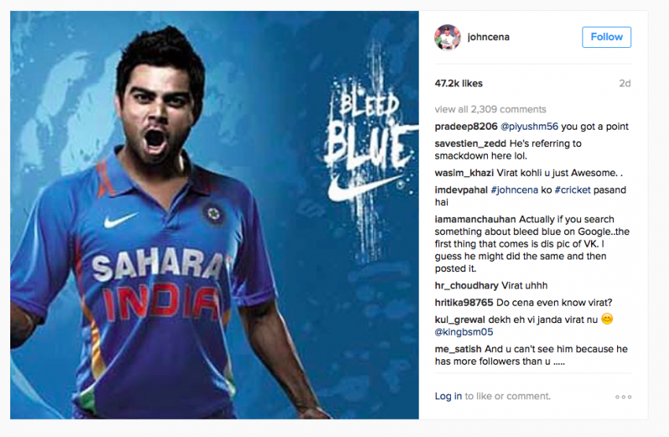Open the johncena username link

click(x=489, y=37)
